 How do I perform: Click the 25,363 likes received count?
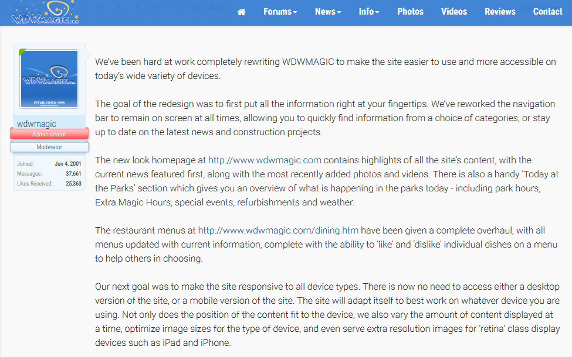73,184
